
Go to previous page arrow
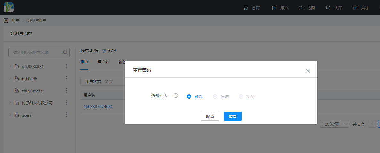[372, 124]
